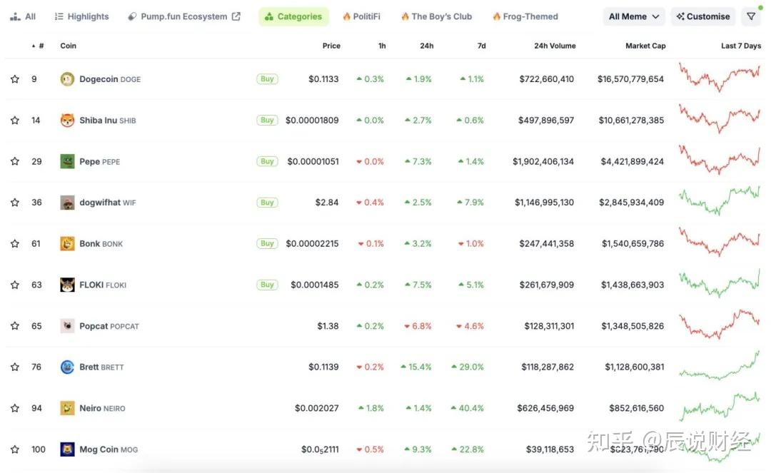Open the filter funnel icon
Image resolution: width=771 pixels, height=473 pixels.
pos(751,16)
